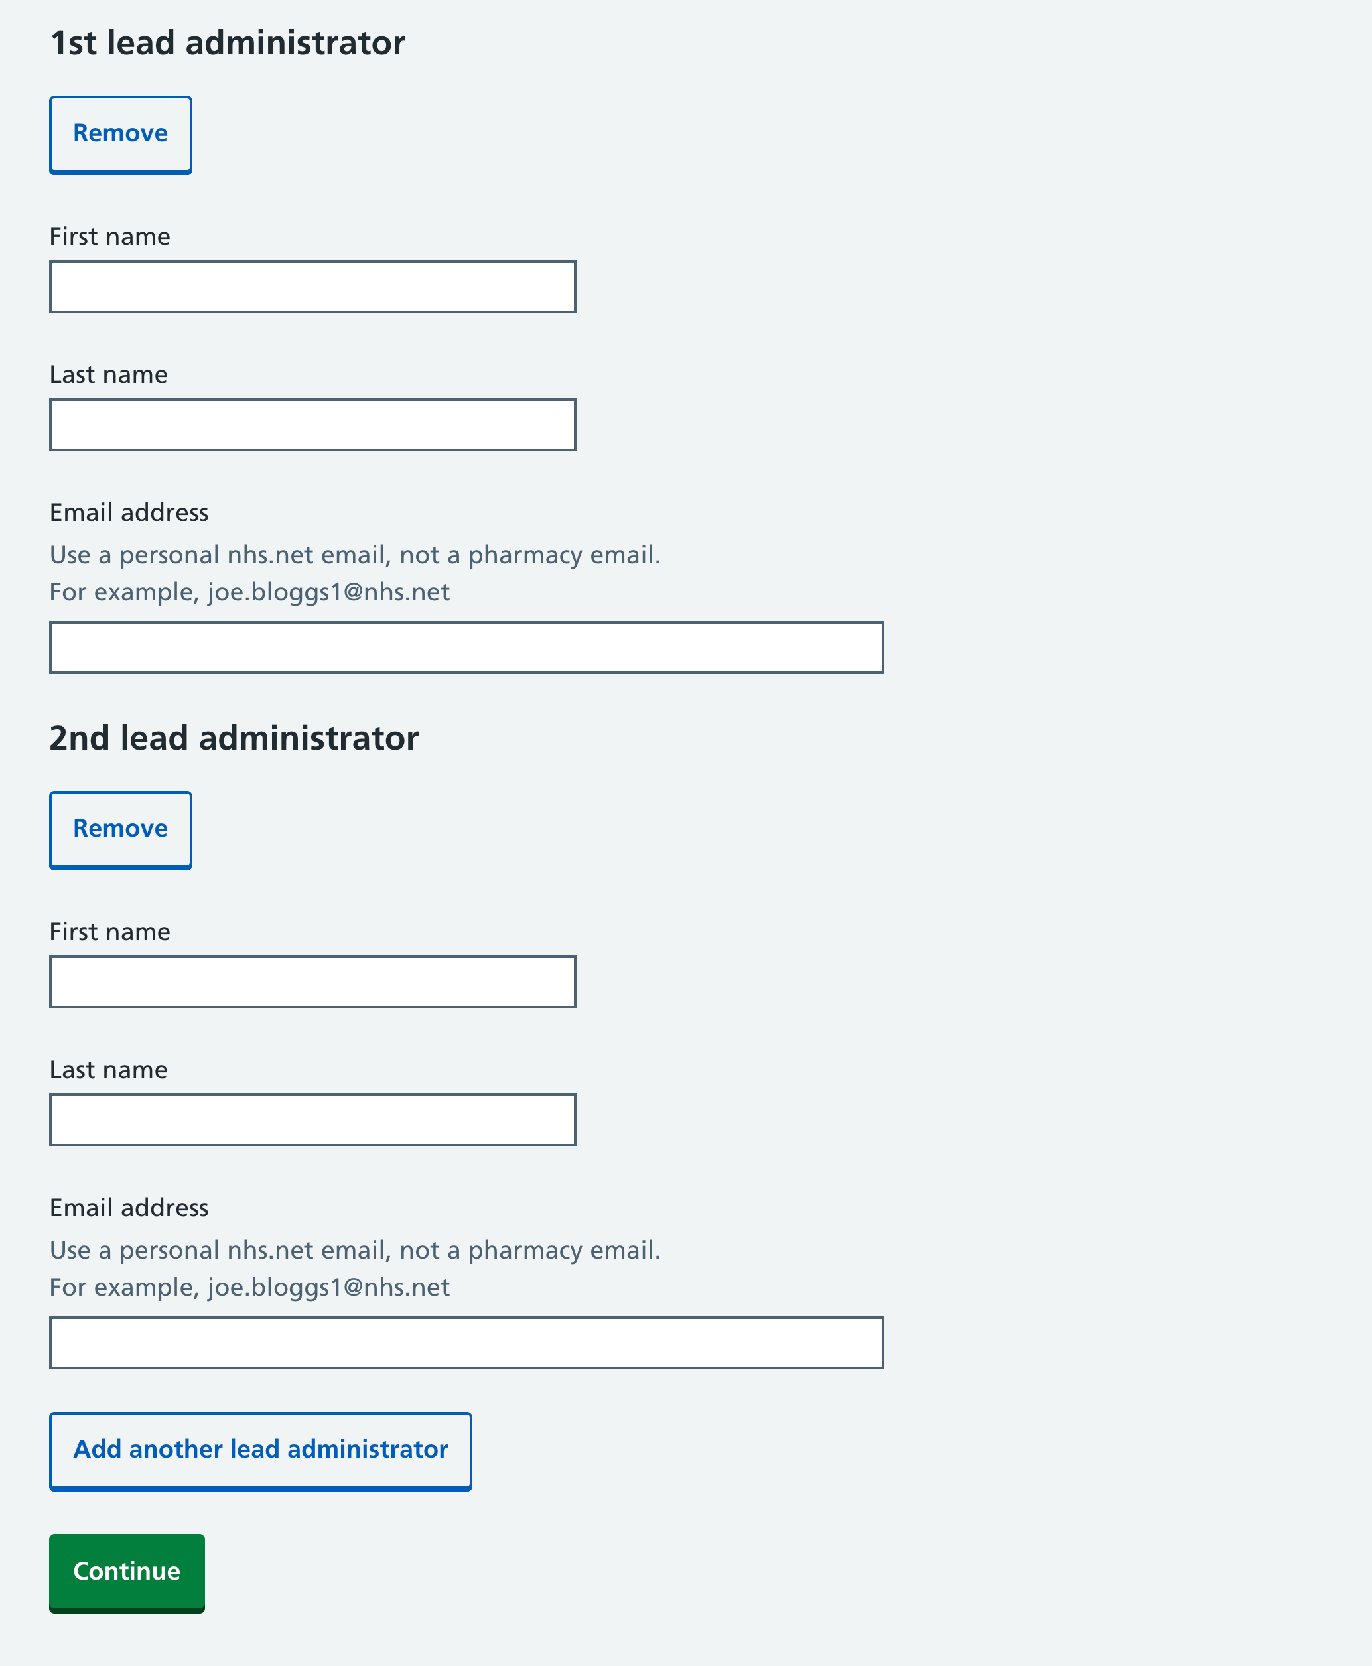Click the Email address label for the 2nd administrator

(129, 1208)
